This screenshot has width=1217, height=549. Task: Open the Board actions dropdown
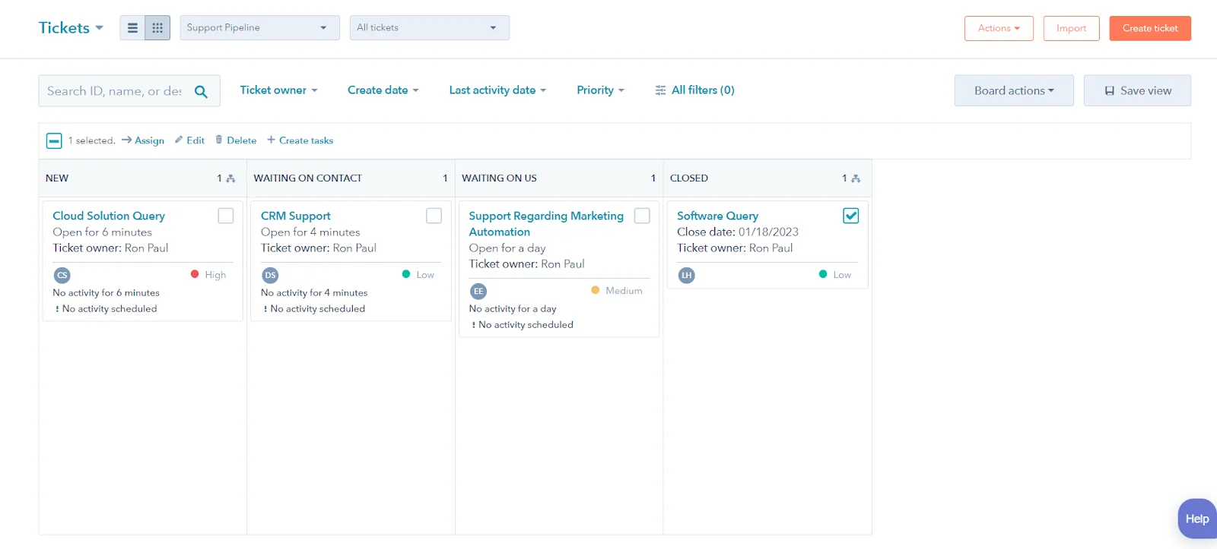click(1014, 90)
